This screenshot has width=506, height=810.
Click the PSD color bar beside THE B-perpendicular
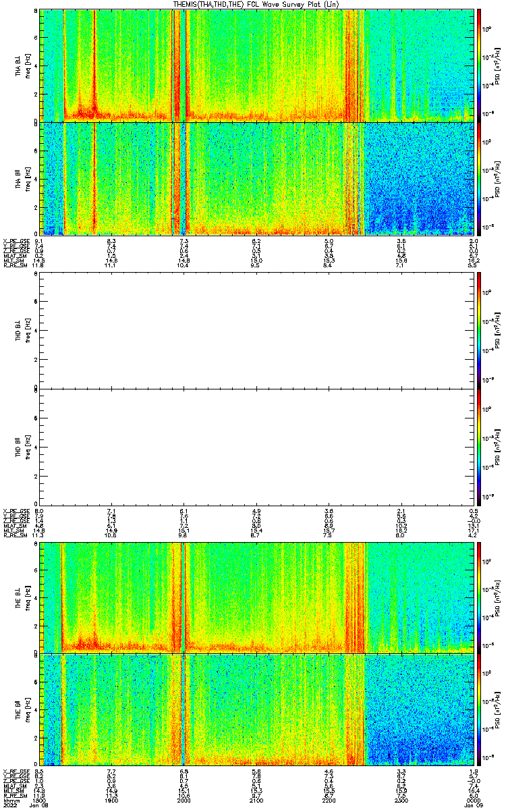point(480,598)
